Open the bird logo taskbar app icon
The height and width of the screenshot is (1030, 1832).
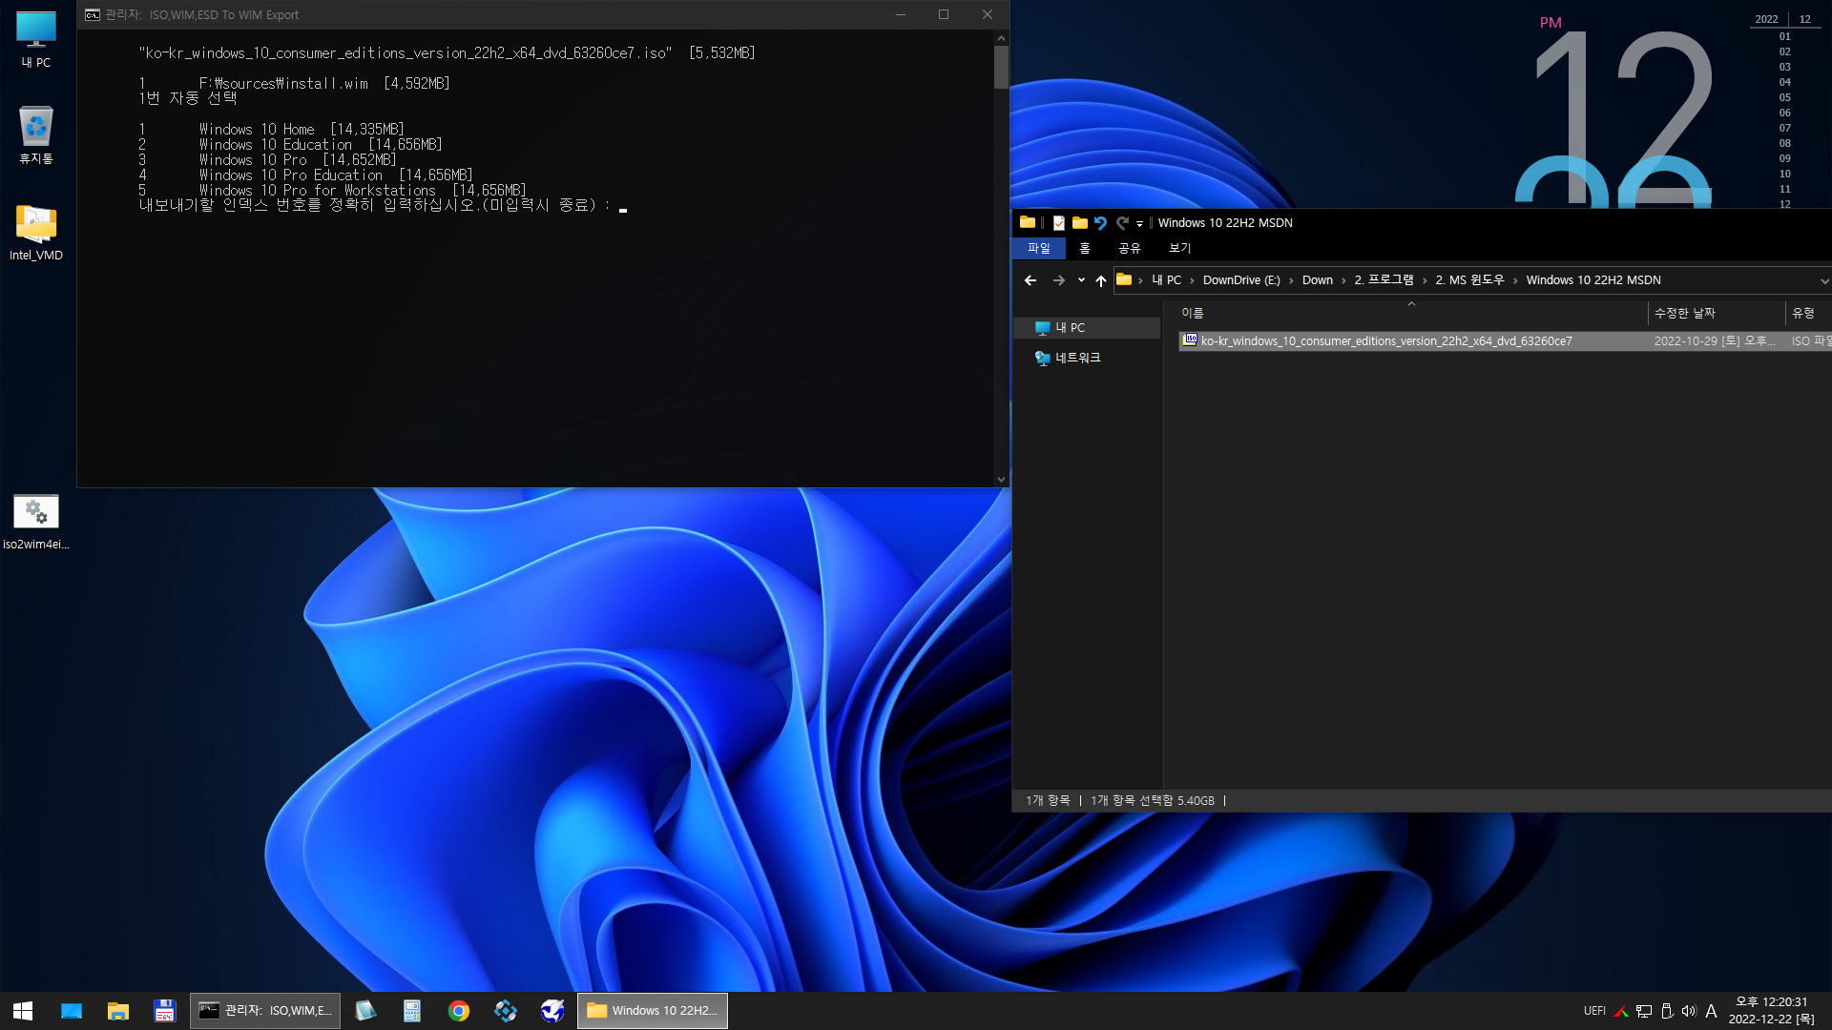(x=552, y=1011)
